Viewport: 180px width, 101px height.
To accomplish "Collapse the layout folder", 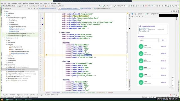I will [x=6, y=45].
